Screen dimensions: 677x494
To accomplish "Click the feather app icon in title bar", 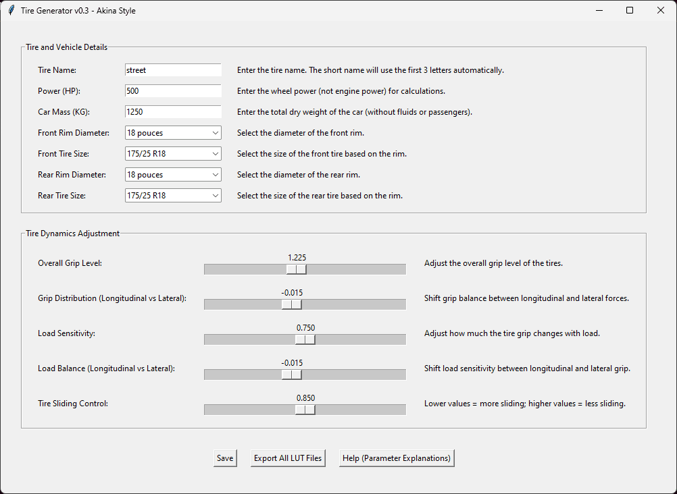I will tap(11, 10).
